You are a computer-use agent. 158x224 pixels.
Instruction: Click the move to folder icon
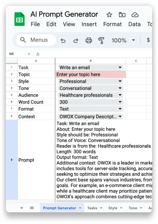click(x=122, y=15)
